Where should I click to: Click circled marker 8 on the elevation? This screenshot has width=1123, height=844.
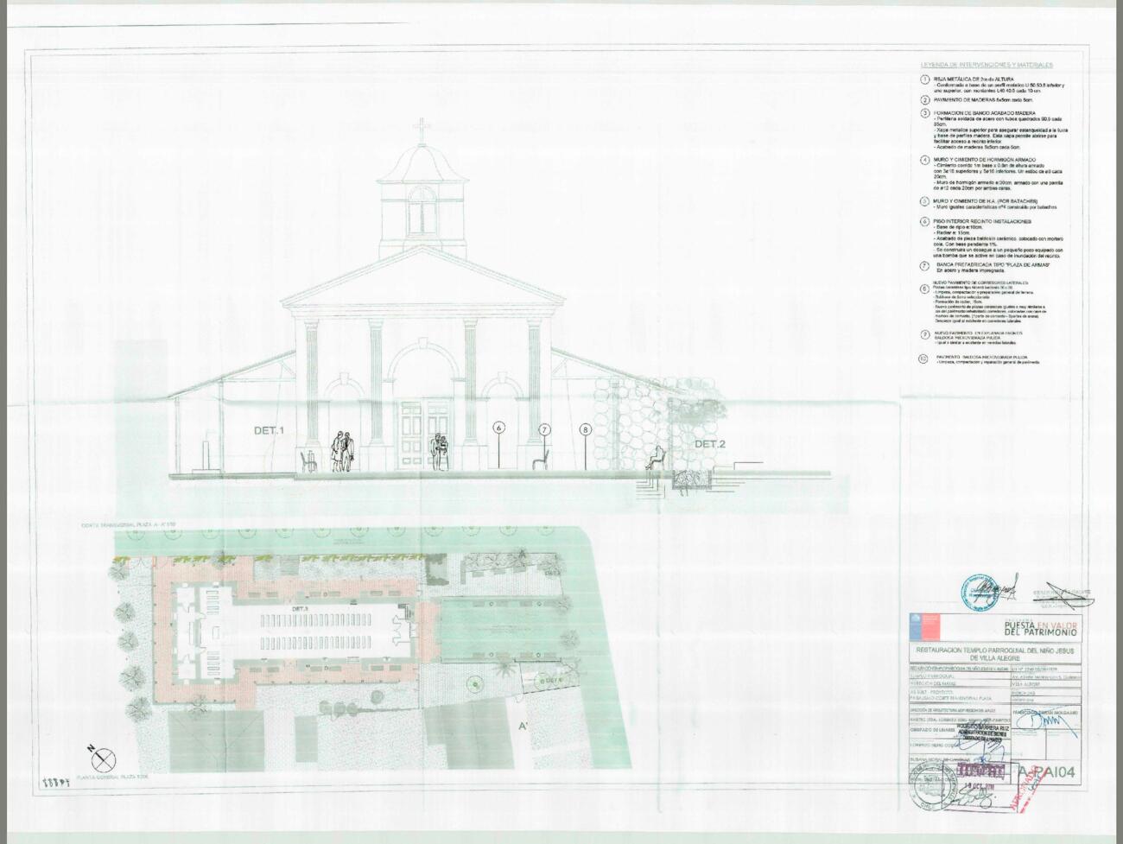click(586, 429)
